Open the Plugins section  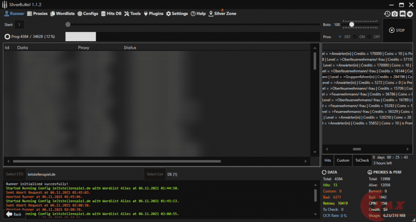(153, 13)
